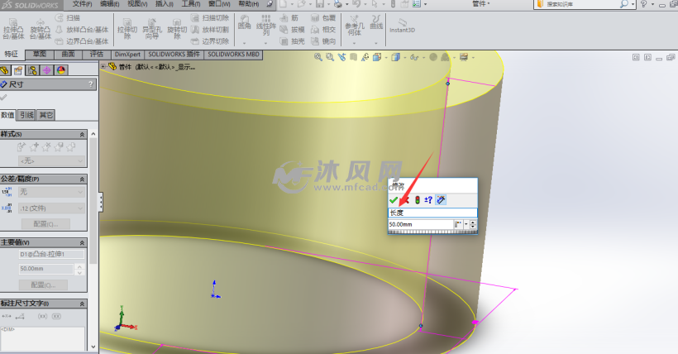Select the 抽壳 shell tool
Screen dimensions: 678x354
click(x=293, y=41)
